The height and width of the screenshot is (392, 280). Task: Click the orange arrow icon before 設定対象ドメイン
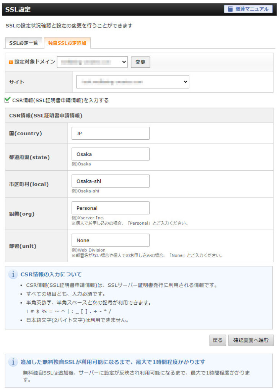point(11,62)
